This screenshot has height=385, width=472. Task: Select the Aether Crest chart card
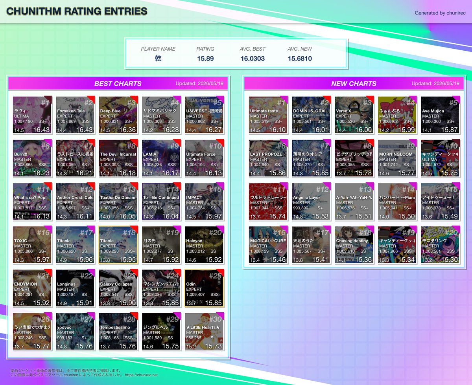coord(76,201)
